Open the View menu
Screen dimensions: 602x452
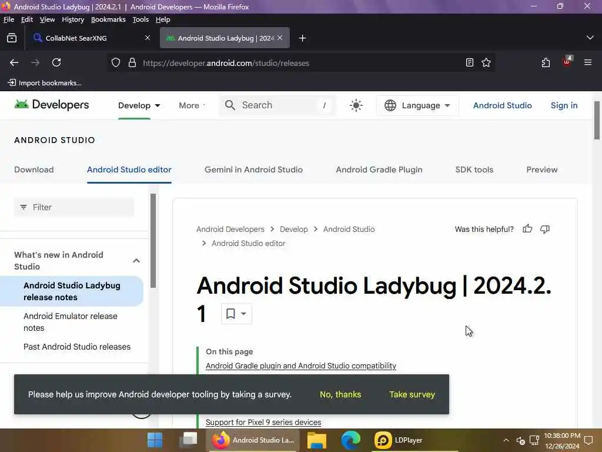(x=47, y=19)
